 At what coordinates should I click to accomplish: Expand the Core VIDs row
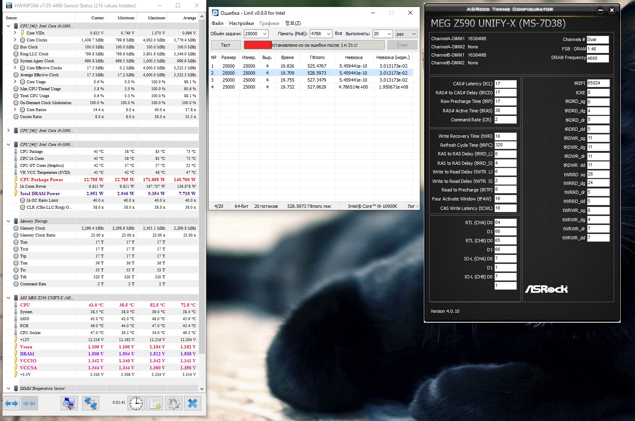15,33
